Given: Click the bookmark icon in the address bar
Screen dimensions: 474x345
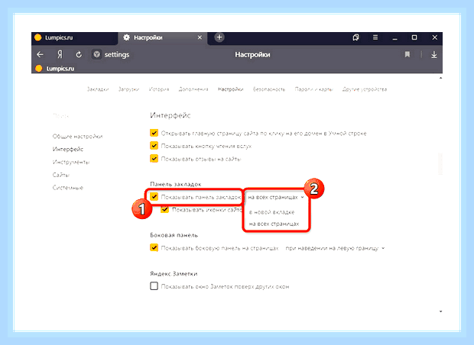Looking at the screenshot, I should [x=407, y=55].
